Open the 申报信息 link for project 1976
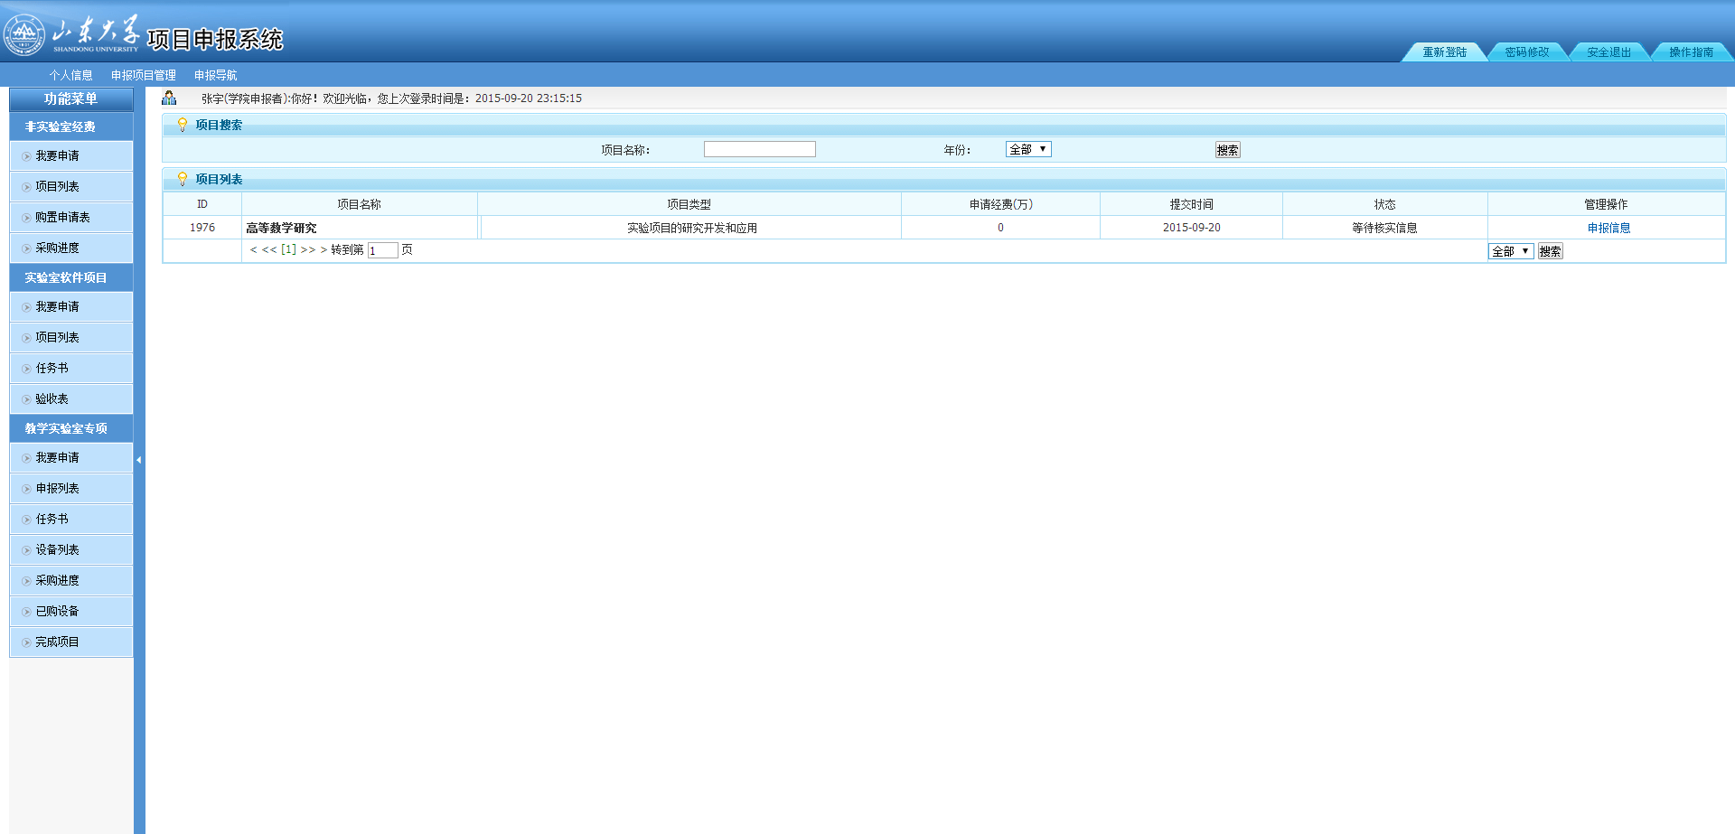This screenshot has width=1735, height=834. pyautogui.click(x=1608, y=228)
